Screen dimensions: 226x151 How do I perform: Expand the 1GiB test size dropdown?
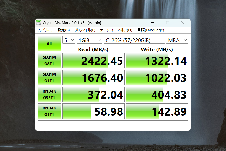pos(90,40)
